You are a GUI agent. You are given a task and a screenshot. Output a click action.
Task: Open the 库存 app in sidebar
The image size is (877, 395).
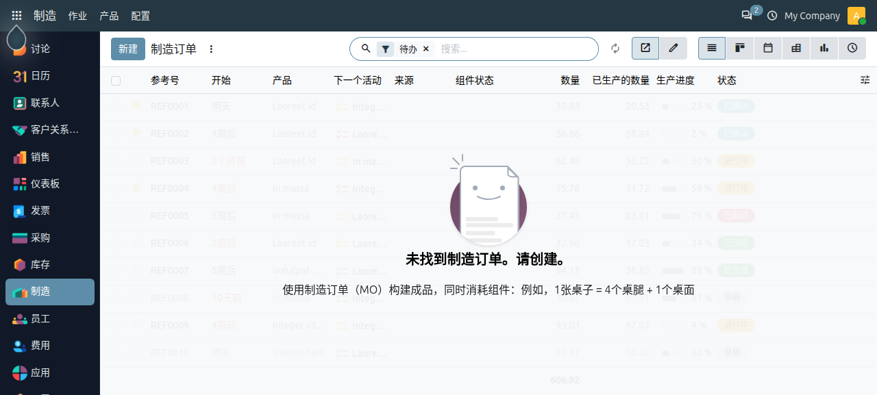[50, 264]
